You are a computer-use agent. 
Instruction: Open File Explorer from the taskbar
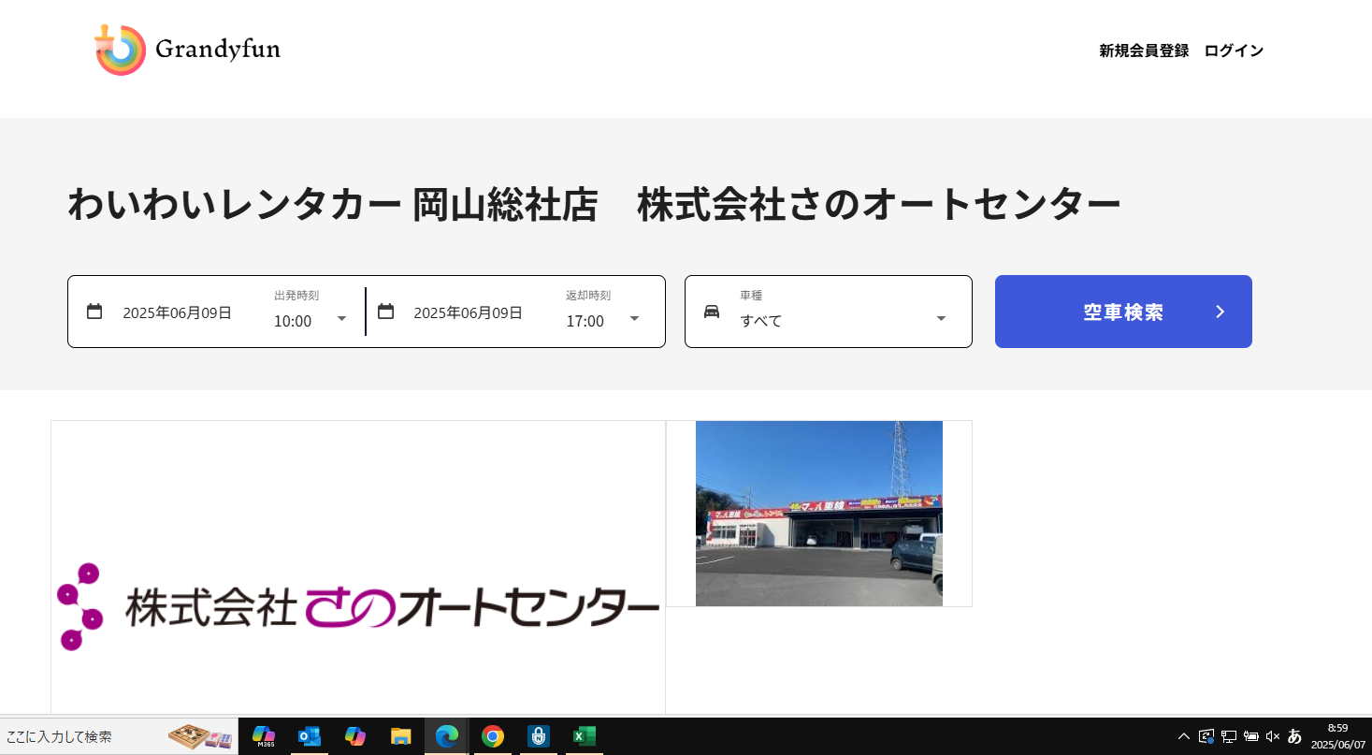[400, 736]
